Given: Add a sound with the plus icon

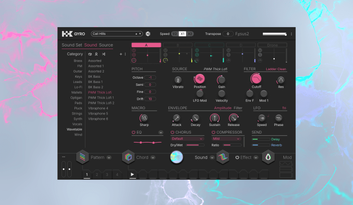Looking at the screenshot, I should coord(121,54).
